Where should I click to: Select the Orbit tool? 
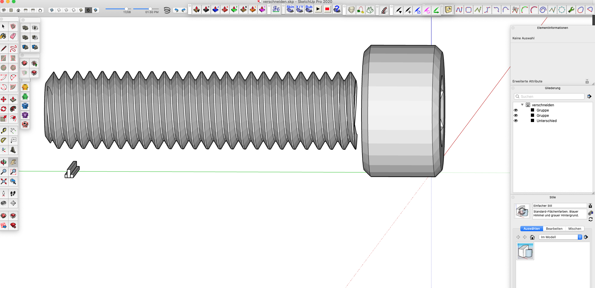click(3, 162)
